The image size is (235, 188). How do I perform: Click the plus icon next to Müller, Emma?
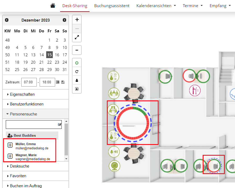pos(10,145)
